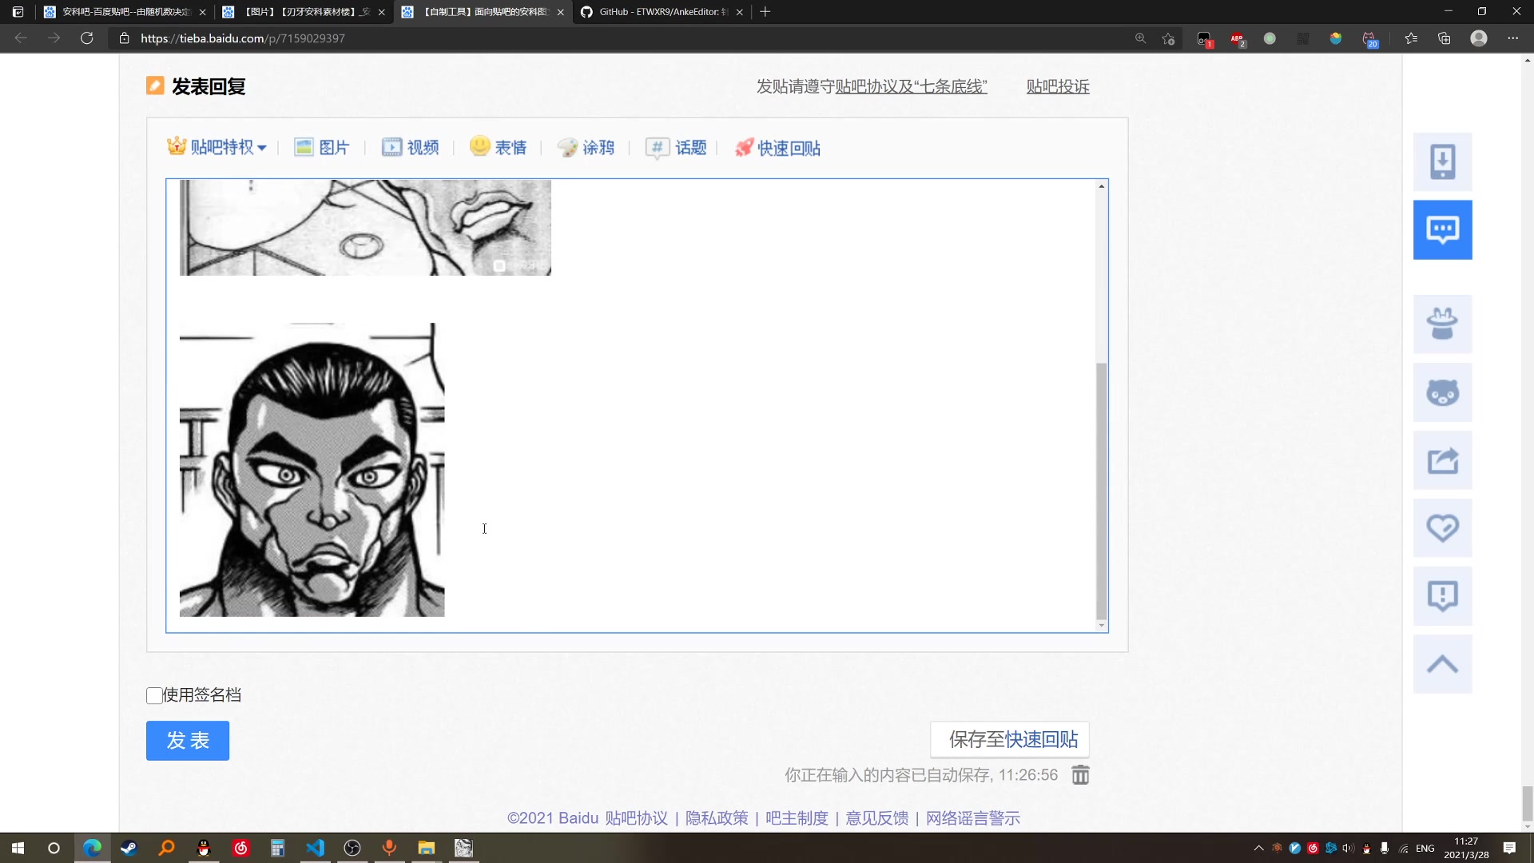The image size is (1534, 863).
Task: Open a new browser tab
Action: (x=765, y=12)
